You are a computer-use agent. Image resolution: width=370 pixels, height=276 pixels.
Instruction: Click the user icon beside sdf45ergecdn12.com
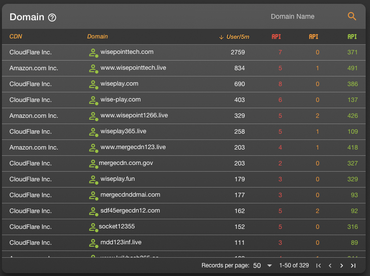[93, 211]
